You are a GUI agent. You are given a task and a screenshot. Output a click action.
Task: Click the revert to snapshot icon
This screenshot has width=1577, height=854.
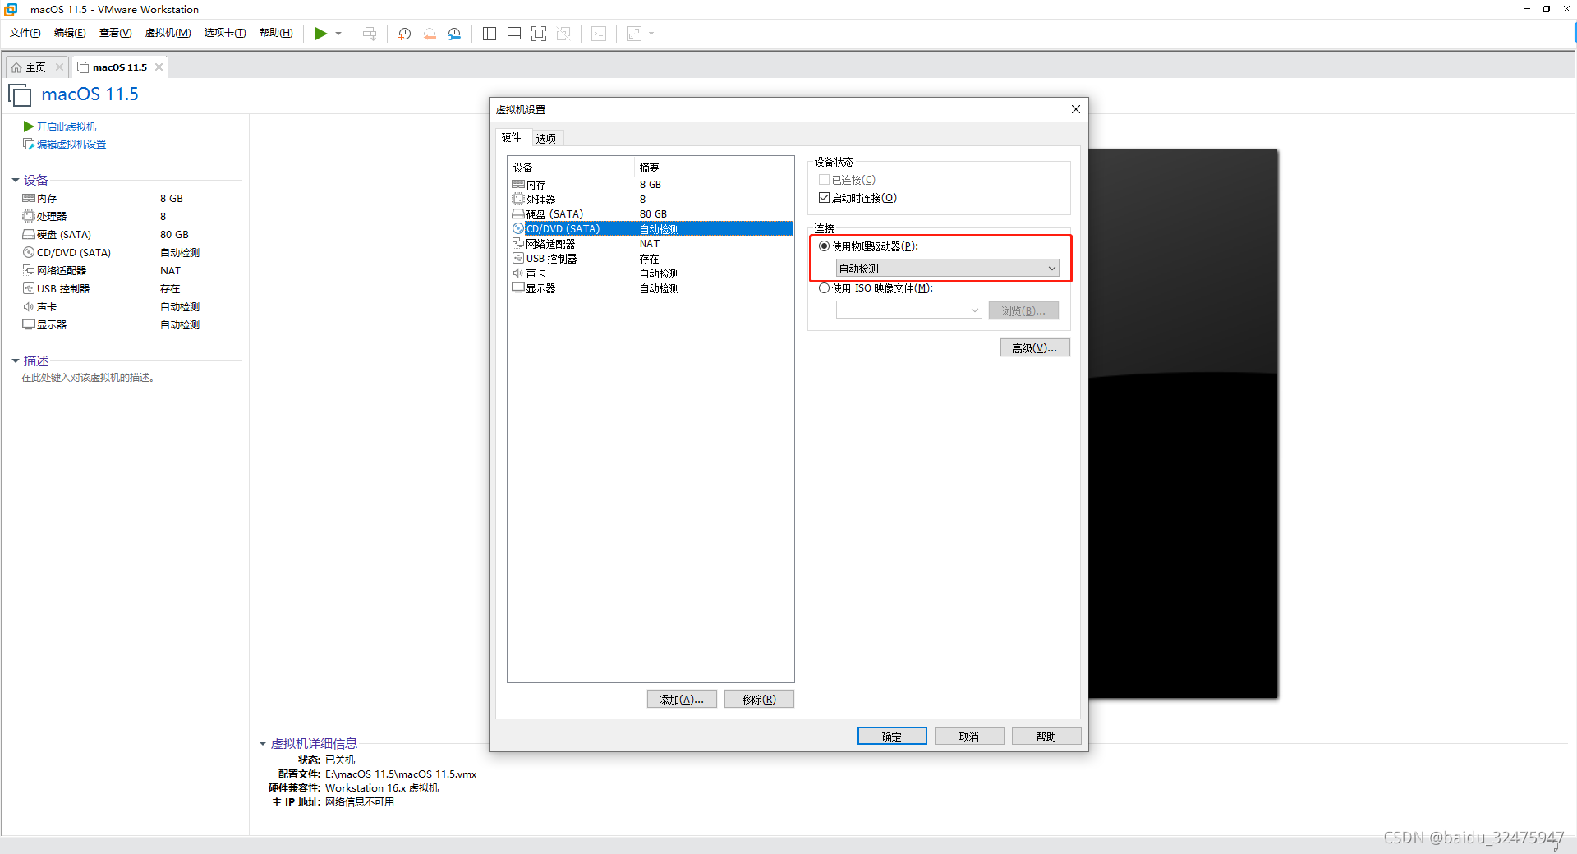point(430,34)
